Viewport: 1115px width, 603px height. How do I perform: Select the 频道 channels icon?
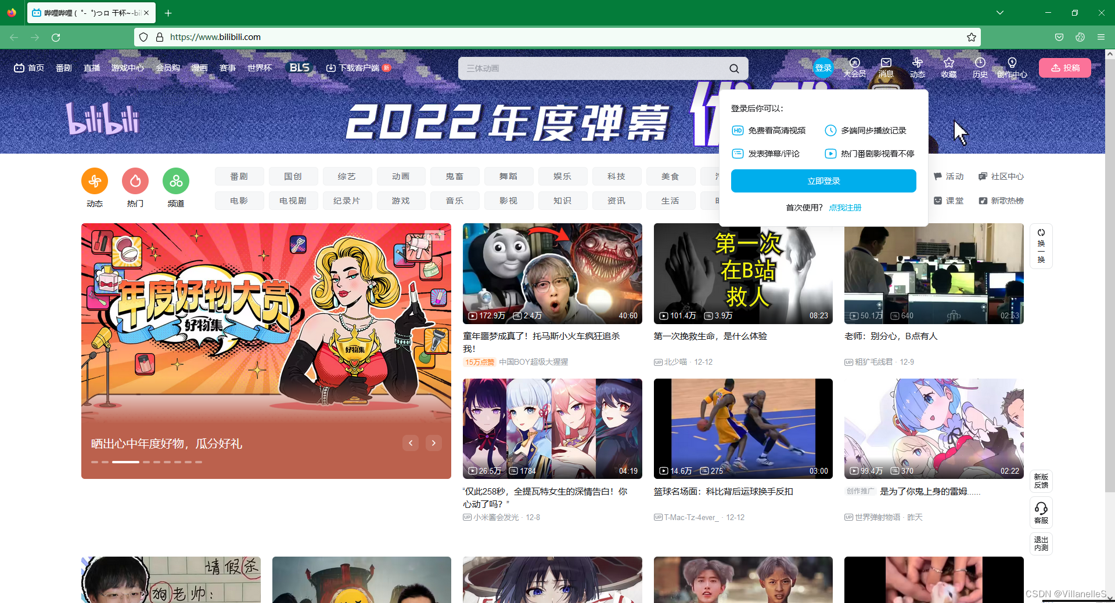click(175, 181)
